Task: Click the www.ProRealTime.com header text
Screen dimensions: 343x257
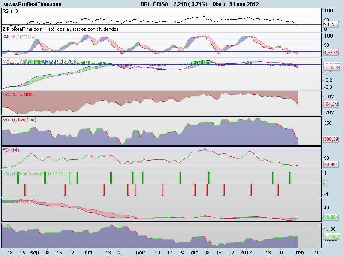Action: pos(33,4)
